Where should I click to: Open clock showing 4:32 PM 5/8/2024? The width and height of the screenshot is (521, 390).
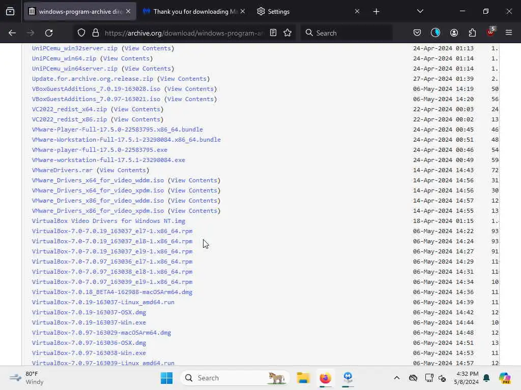click(466, 378)
